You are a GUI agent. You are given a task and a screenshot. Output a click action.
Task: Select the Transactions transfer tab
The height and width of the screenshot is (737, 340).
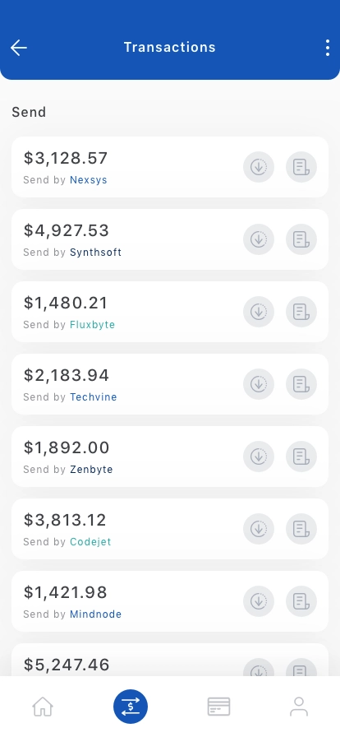tap(131, 707)
